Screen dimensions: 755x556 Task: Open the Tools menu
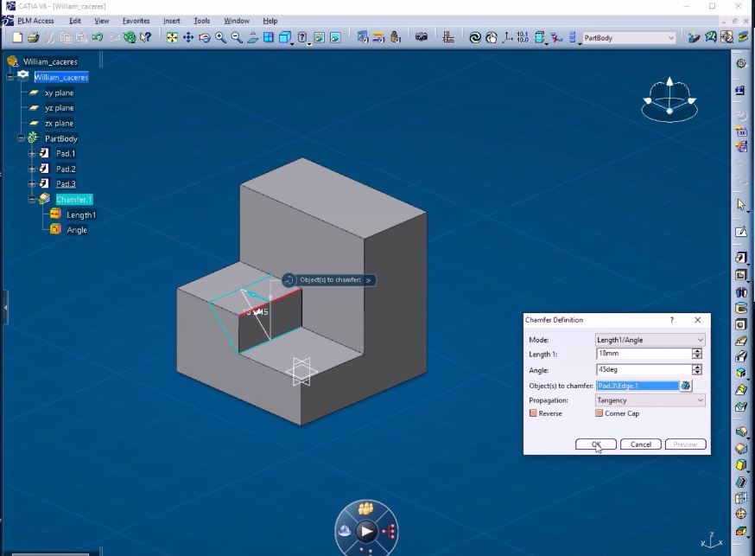coord(201,21)
